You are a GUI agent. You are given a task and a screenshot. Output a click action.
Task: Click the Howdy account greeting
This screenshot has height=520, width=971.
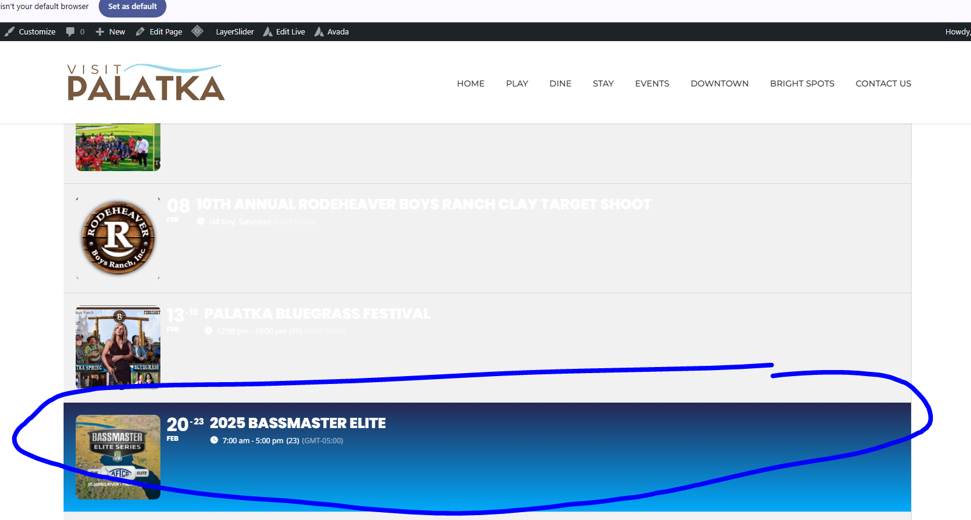(958, 31)
